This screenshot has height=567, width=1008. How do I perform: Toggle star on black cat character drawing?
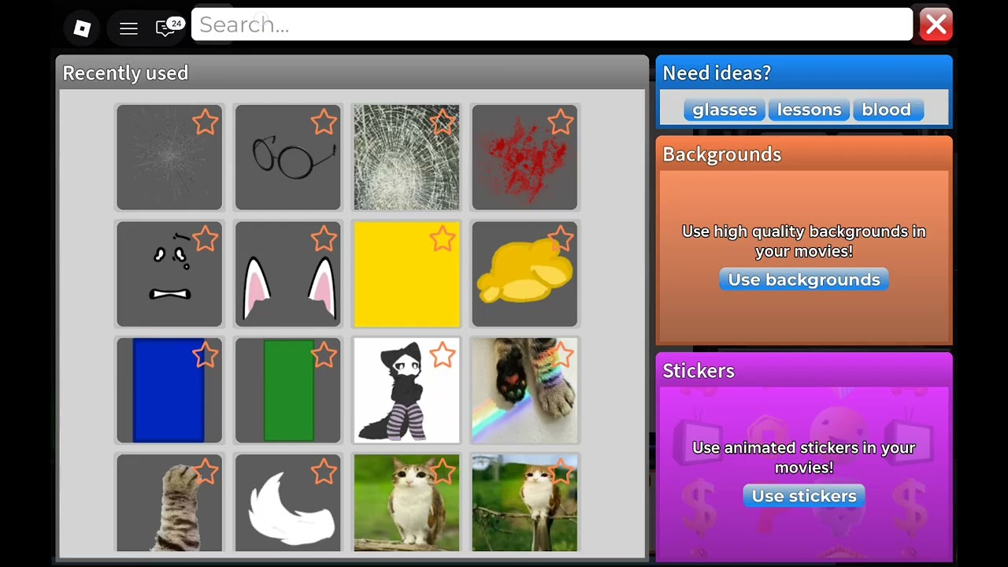pyautogui.click(x=443, y=355)
